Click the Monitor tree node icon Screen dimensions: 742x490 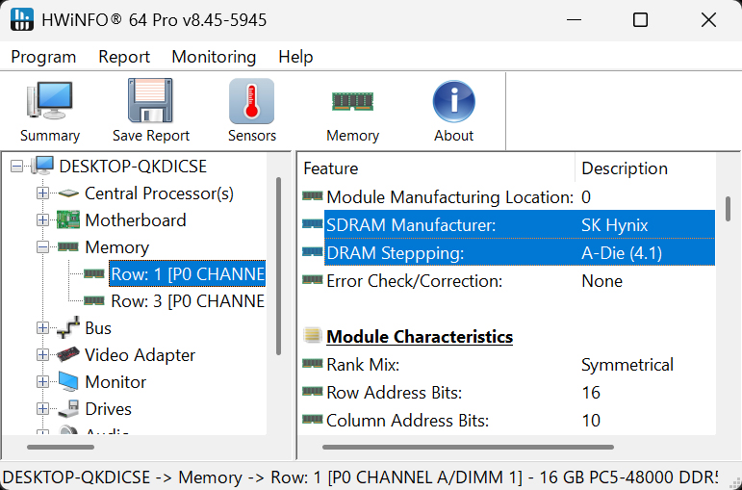[x=68, y=381]
